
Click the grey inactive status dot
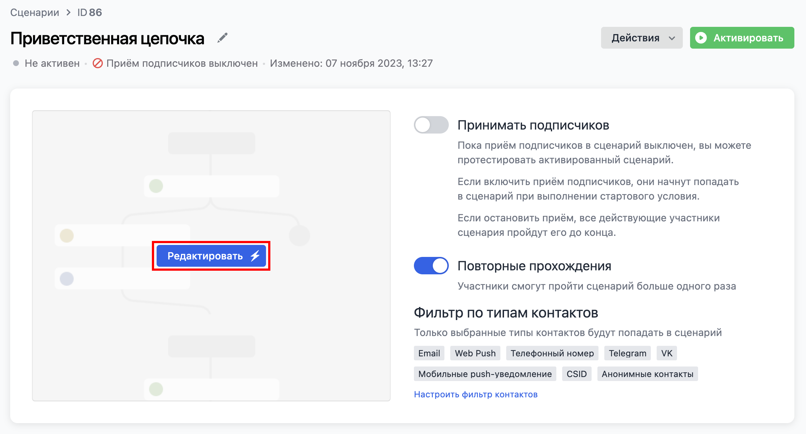click(16, 63)
